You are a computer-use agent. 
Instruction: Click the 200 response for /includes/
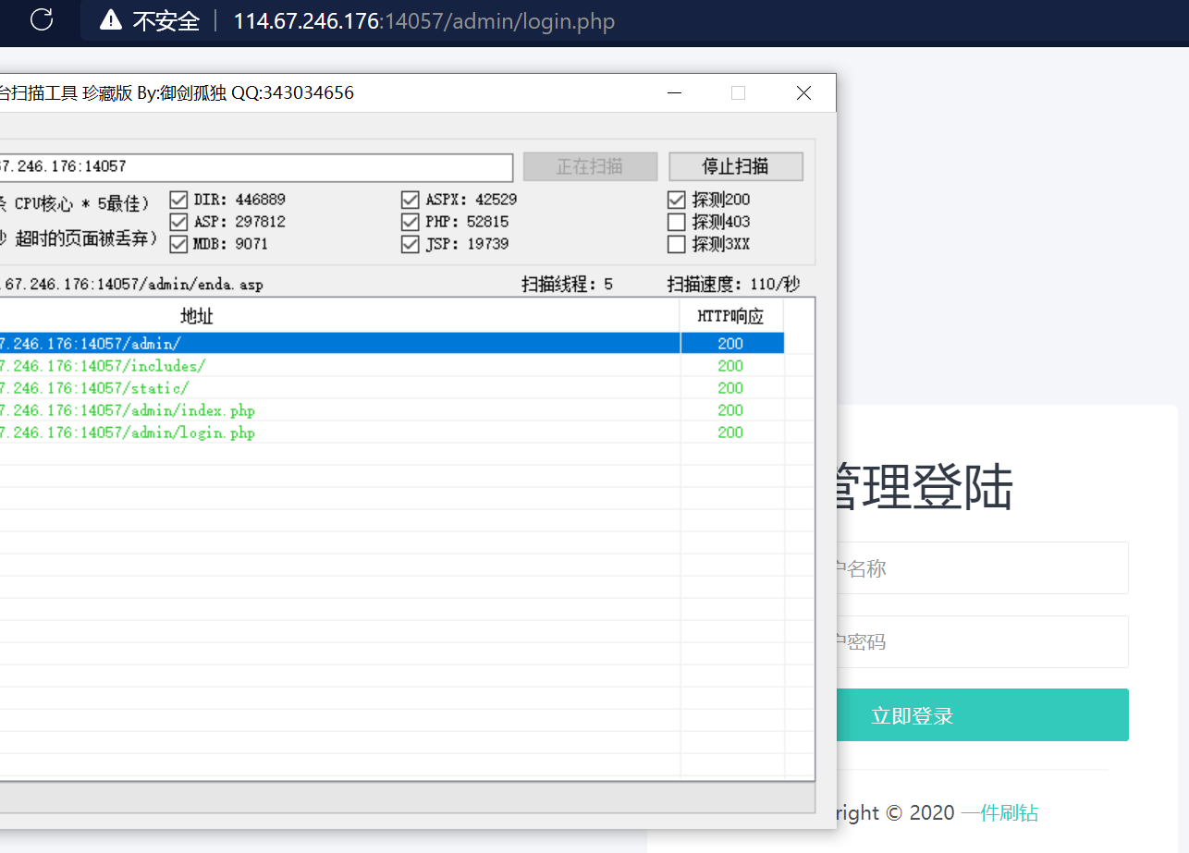point(730,366)
